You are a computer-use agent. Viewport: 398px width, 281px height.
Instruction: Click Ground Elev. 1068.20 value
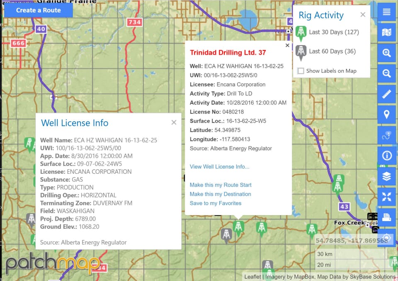tap(89, 226)
